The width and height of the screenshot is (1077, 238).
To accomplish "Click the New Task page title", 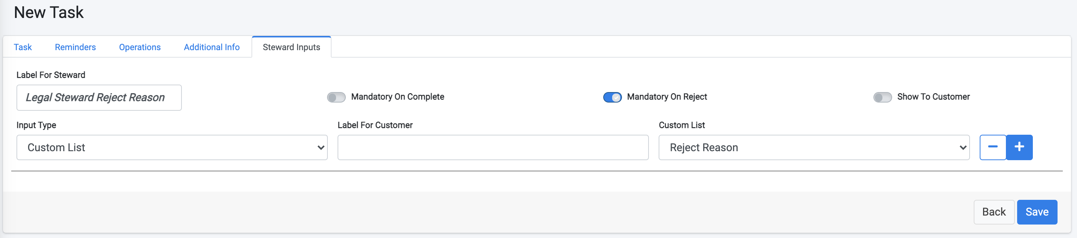I will click(49, 12).
